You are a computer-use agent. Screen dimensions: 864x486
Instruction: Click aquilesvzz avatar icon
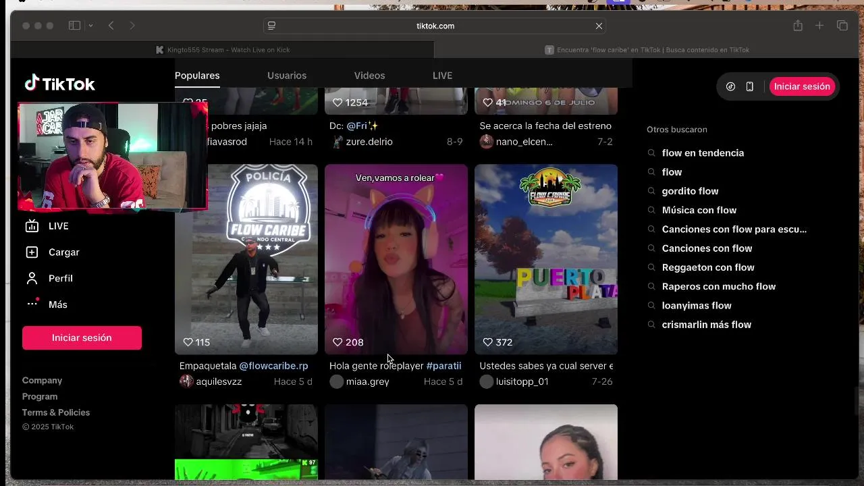point(186,381)
